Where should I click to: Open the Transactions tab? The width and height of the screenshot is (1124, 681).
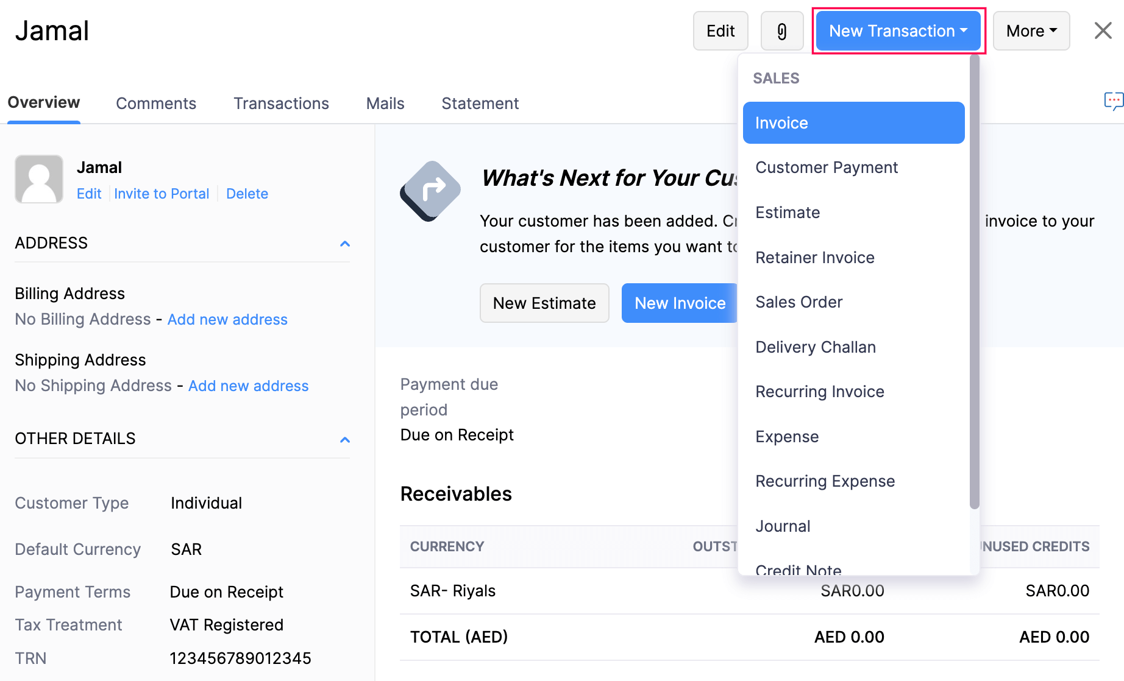click(x=281, y=104)
